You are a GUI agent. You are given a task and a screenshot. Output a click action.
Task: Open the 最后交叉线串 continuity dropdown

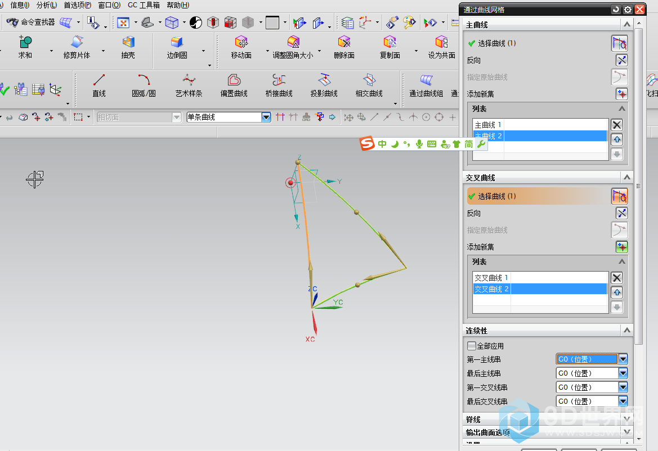[x=623, y=402]
